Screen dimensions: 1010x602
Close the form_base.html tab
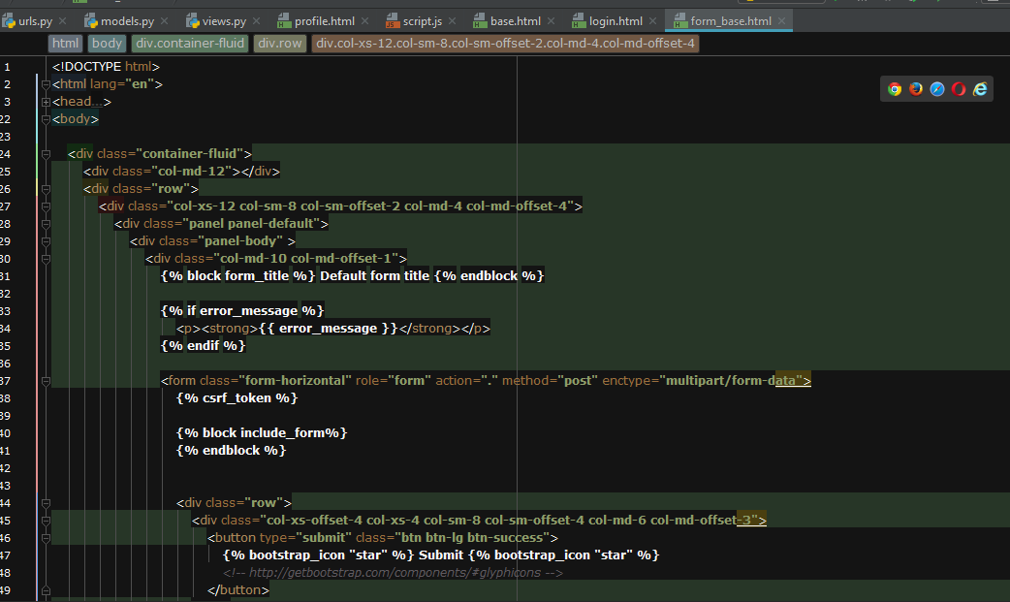pos(781,20)
